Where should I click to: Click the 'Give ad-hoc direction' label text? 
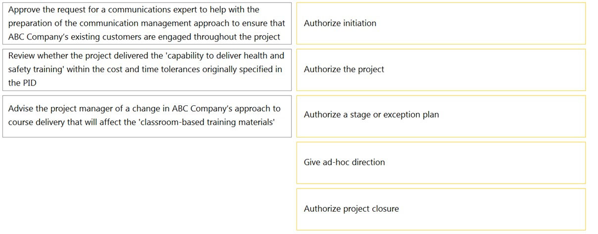click(345, 162)
